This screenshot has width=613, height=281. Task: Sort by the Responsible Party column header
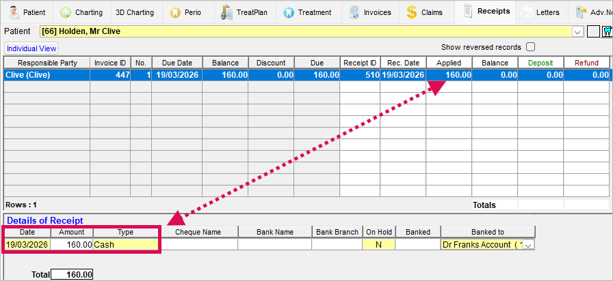click(x=47, y=63)
